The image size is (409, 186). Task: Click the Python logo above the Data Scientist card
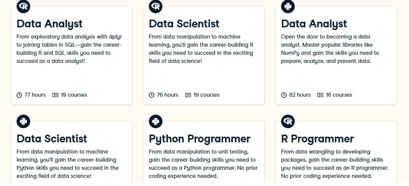24,121
